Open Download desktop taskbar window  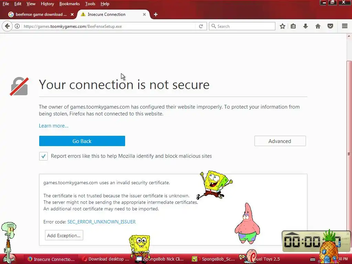click(106, 259)
